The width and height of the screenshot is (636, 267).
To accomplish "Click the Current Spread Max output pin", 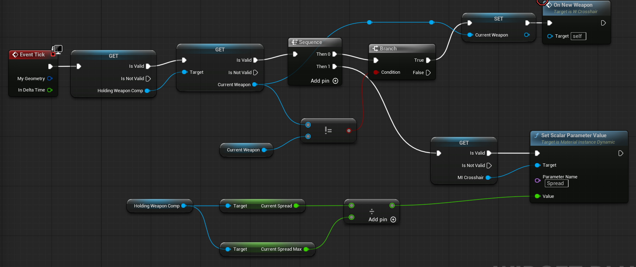I will (306, 249).
